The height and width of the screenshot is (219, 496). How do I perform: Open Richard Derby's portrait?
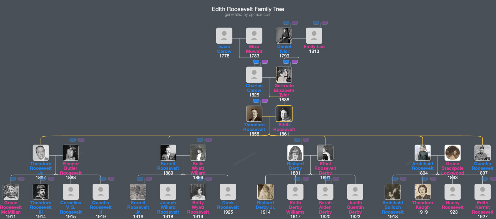coord(295,153)
